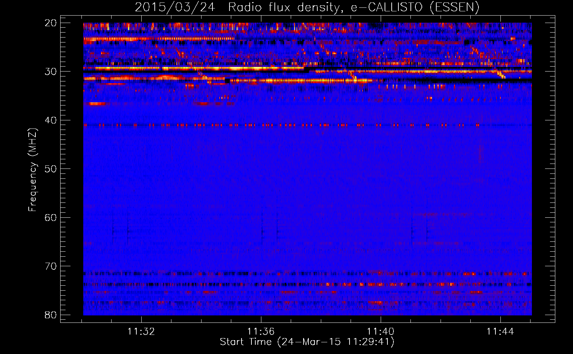
Task: Click the 50 MHz frequency tick label
Action: click(51, 169)
